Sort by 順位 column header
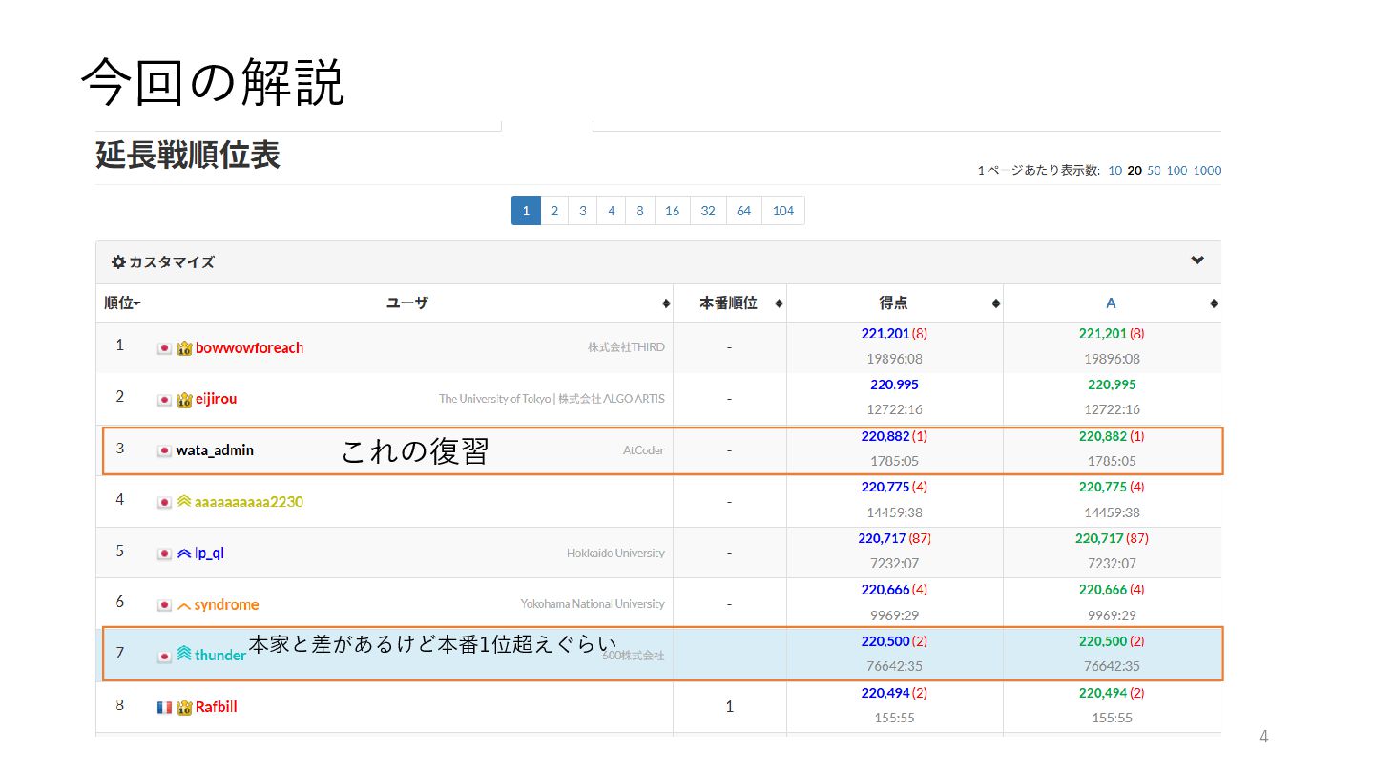This screenshot has width=1374, height=773. [x=122, y=303]
